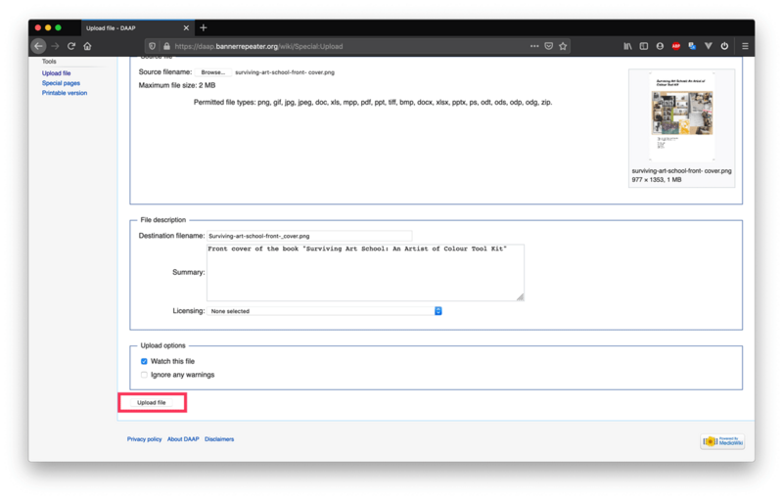Screen dimensions: 783x499
Task: Expand the Licensing dropdown
Action: (x=326, y=311)
